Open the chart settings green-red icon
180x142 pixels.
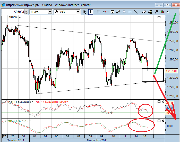[x=162, y=12]
